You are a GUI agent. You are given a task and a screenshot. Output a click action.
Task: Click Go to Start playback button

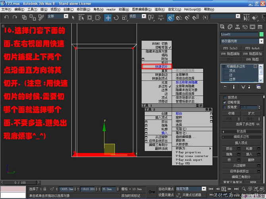pyautogui.click(x=211, y=189)
